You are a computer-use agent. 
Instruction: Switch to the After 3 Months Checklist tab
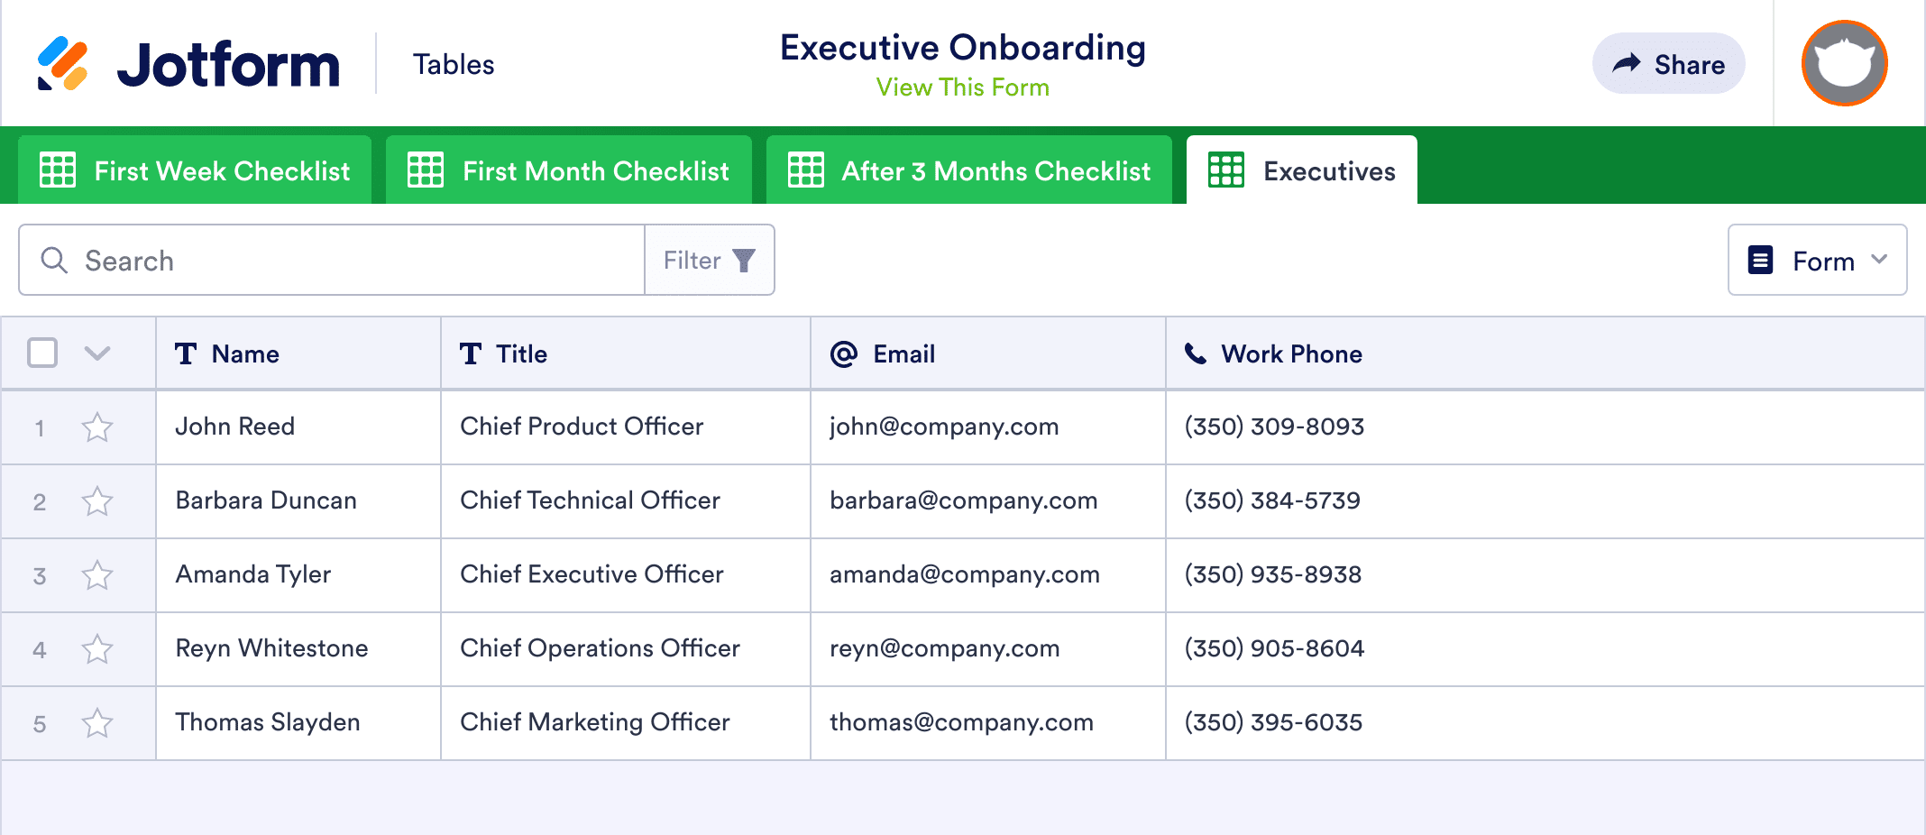pos(968,170)
